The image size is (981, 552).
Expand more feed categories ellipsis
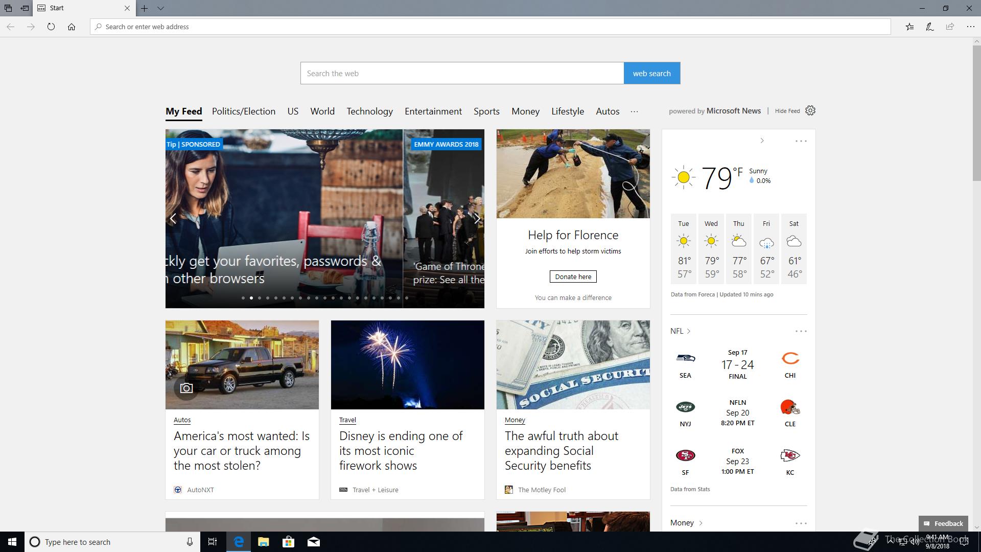634,111
